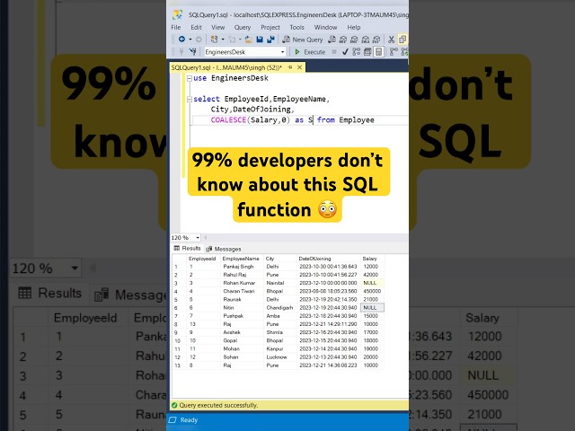Expand the Navigate Backward history arrow
575x431 pixels.
point(190,40)
